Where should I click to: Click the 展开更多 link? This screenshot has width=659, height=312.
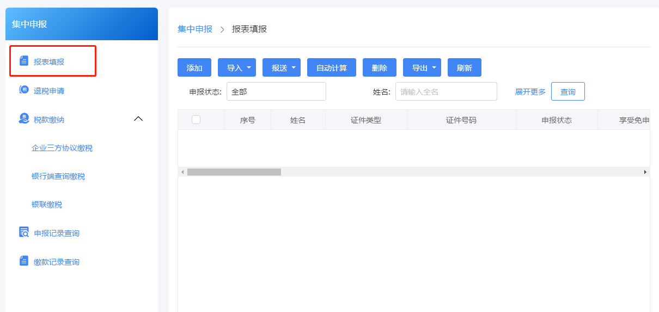pyautogui.click(x=530, y=92)
